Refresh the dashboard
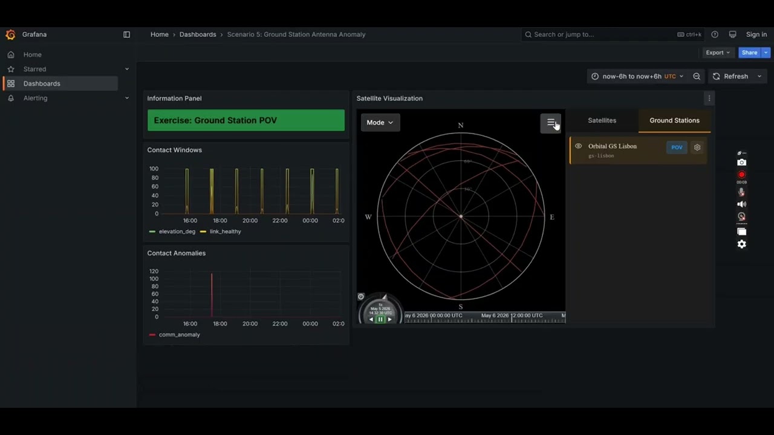The image size is (774, 435). click(730, 76)
